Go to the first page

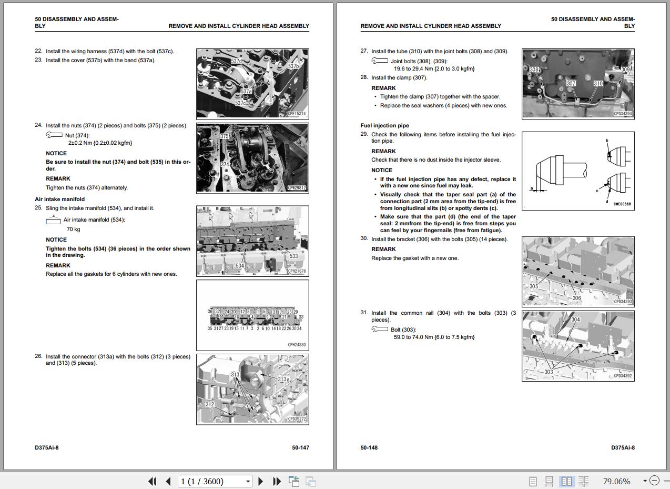153,481
